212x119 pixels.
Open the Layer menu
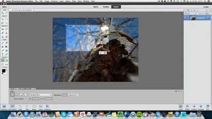coord(61,1)
